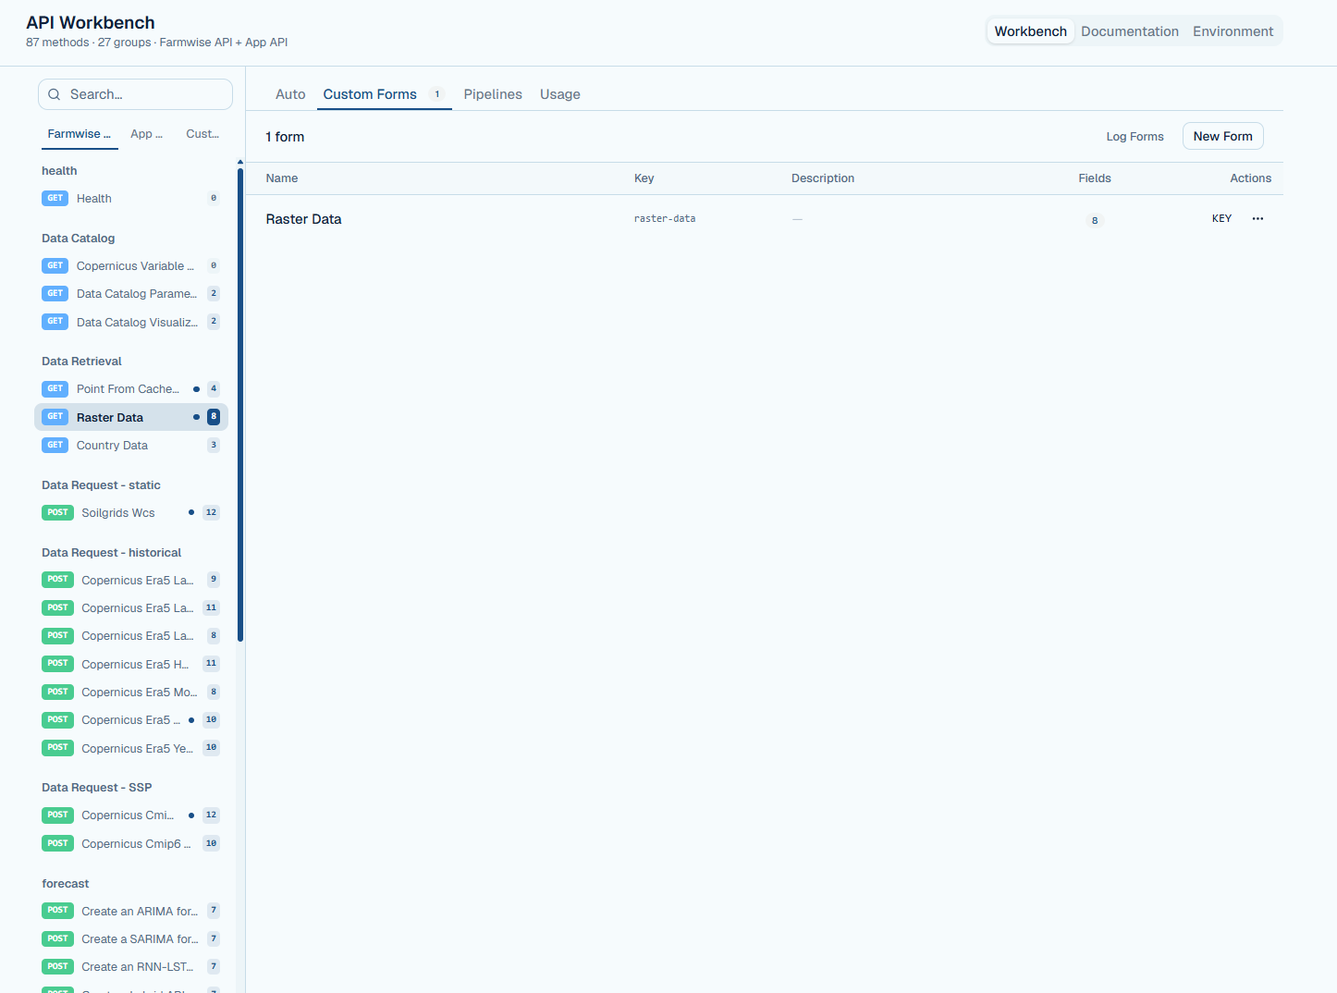Switch to Workbench view
Viewport: 1337px width, 993px height.
[x=1030, y=31]
